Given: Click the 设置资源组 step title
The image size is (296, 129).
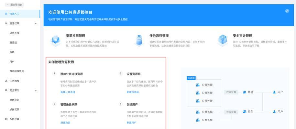Looking at the screenshot, I should [x=134, y=74].
